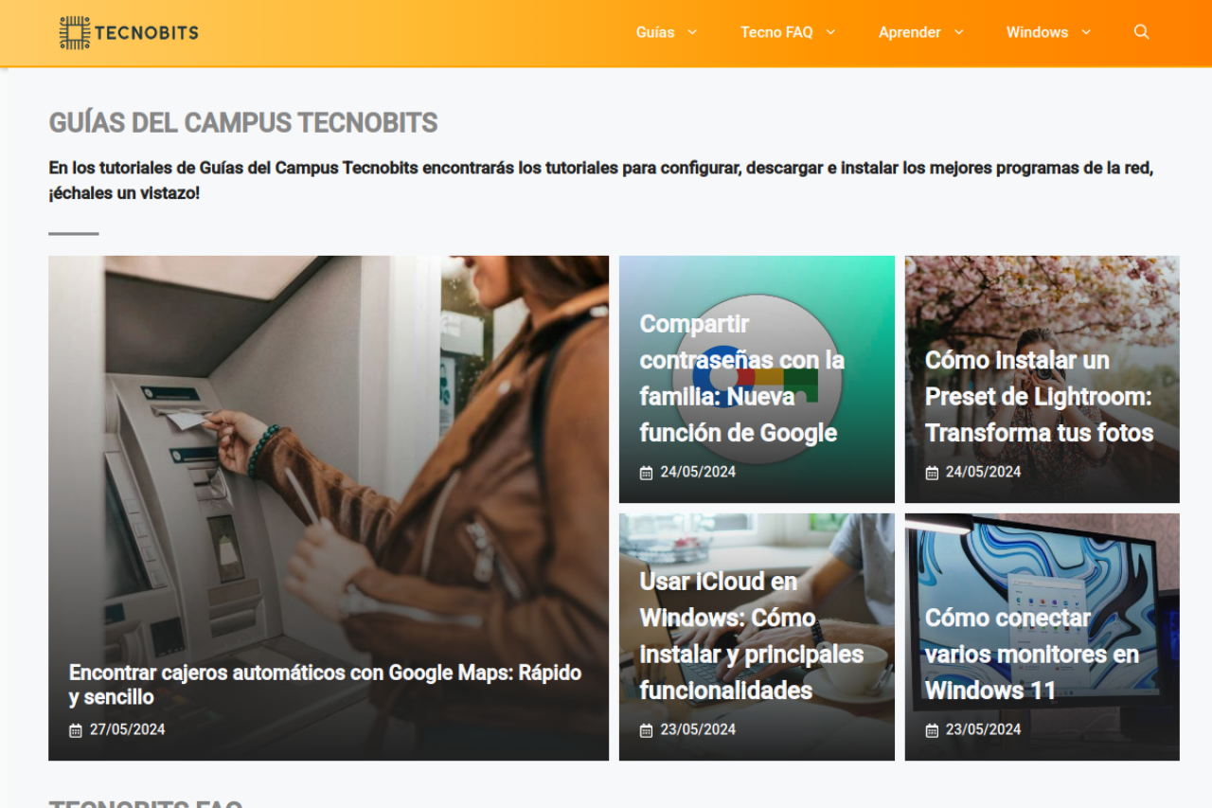The image size is (1212, 808).
Task: Click calendar icon on varios monitores card
Action: [932, 730]
